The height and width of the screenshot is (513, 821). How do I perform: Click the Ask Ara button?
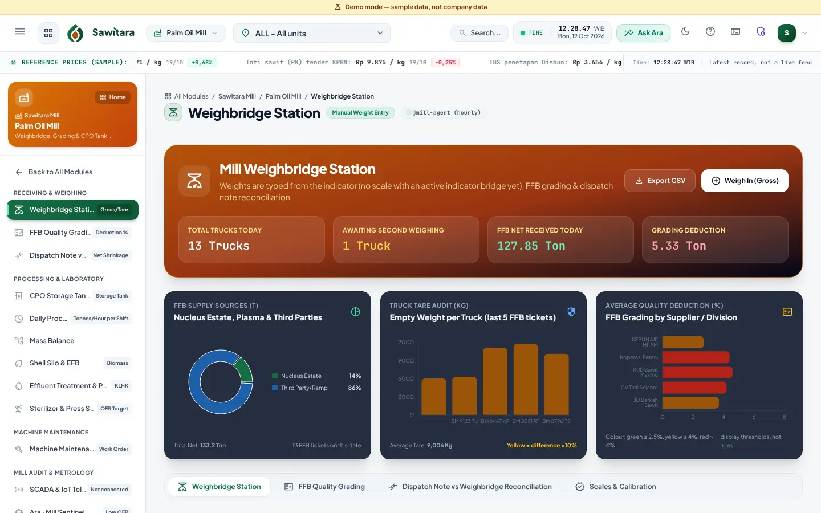[643, 33]
